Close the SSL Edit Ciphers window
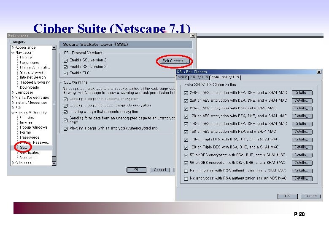Viewport: 329px width, 227px height. pyautogui.click(x=319, y=72)
